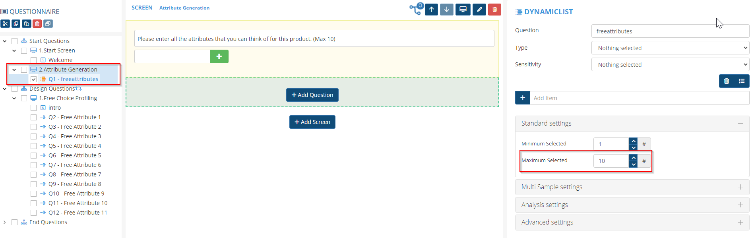Click the branching routing icon with badge
The image size is (752, 238).
tap(416, 9)
